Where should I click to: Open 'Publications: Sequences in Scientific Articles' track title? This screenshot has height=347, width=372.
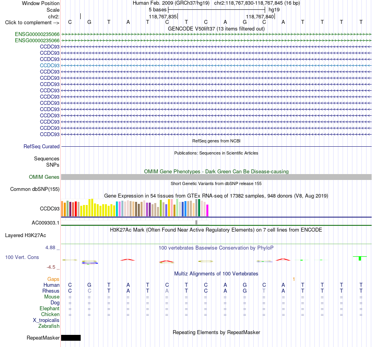(216, 153)
